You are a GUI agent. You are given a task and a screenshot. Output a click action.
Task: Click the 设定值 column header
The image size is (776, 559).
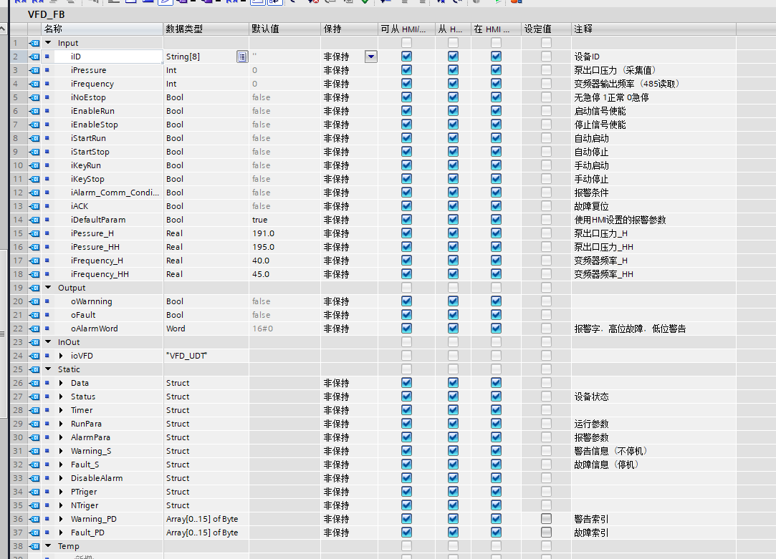547,29
